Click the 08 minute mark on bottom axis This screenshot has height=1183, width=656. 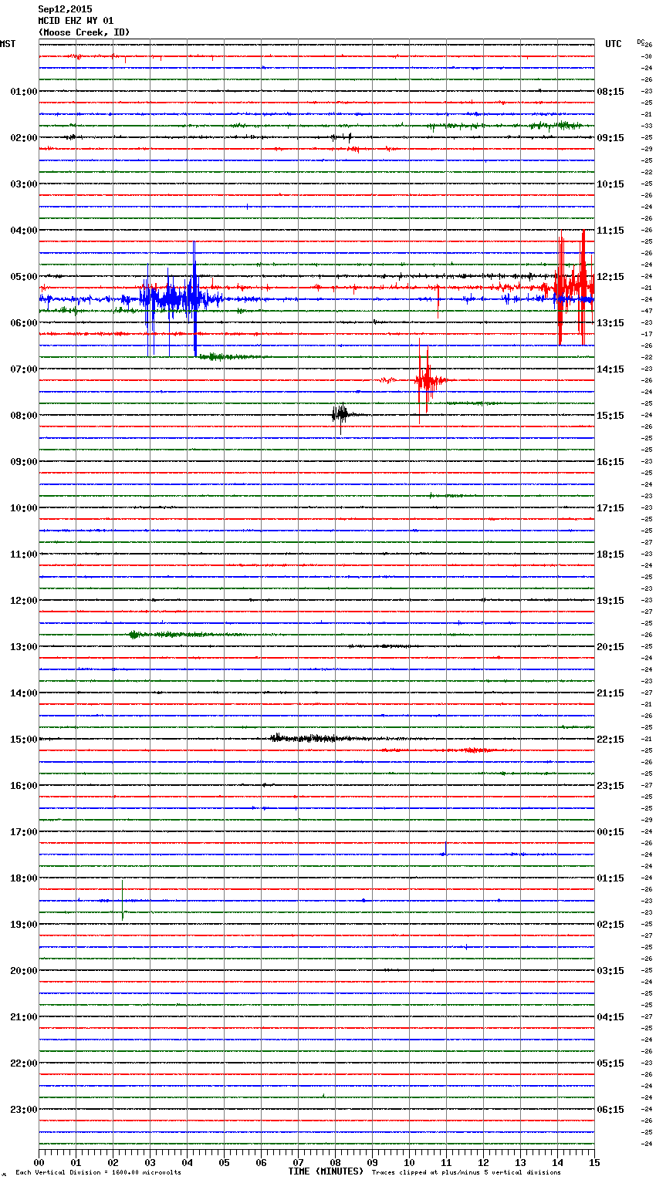[x=335, y=1162]
